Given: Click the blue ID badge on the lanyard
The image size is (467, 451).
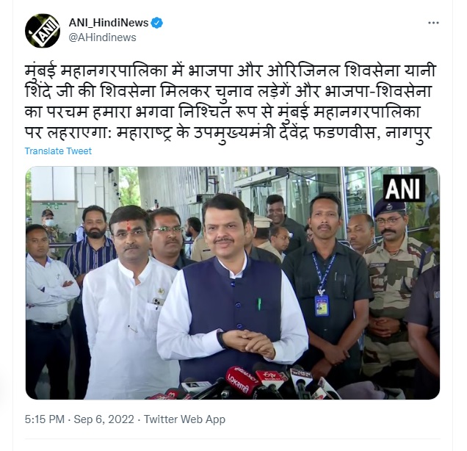Looking at the screenshot, I should [322, 306].
